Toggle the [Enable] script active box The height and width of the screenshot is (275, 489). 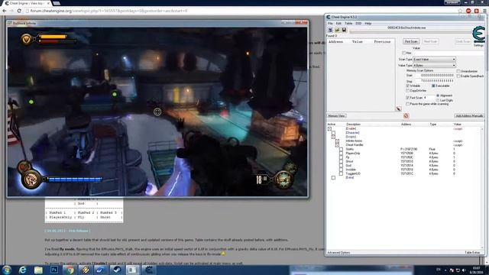point(329,129)
